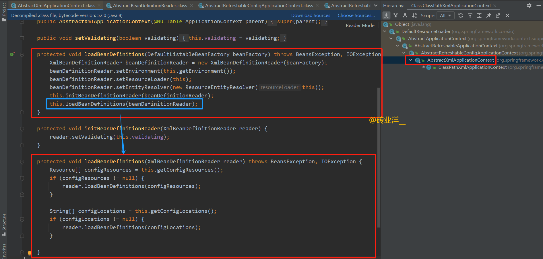Hide the Hierarchy tool window
The image size is (543, 259).
pyautogui.click(x=539, y=5)
